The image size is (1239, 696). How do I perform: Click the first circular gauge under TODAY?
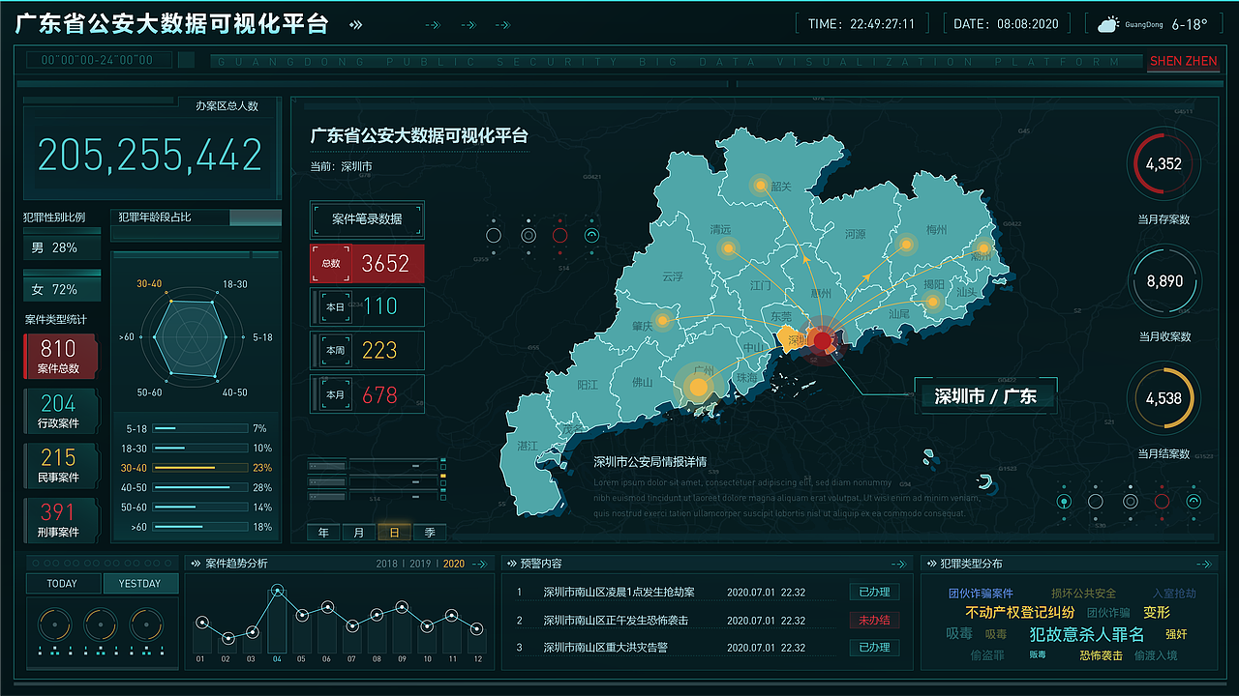click(55, 624)
